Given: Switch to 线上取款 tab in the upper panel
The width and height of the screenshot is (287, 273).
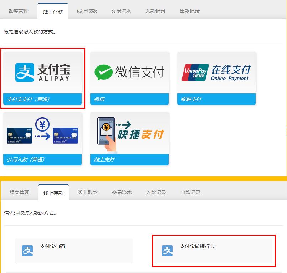Looking at the screenshot, I should (x=87, y=11).
